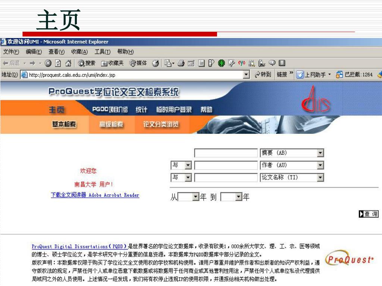Click the 转到 Go button
This screenshot has height=286, width=382.
[x=263, y=74]
